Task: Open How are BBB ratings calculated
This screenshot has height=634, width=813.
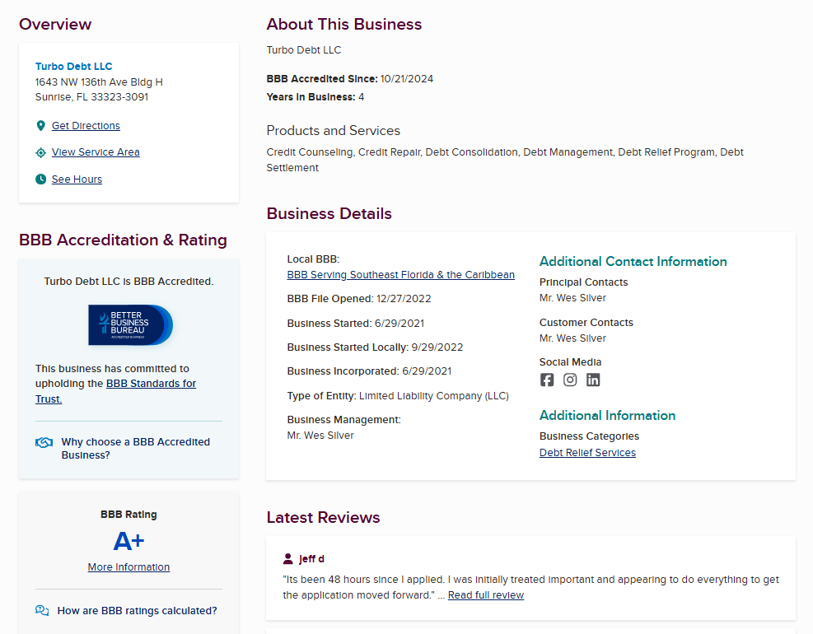Action: click(137, 611)
